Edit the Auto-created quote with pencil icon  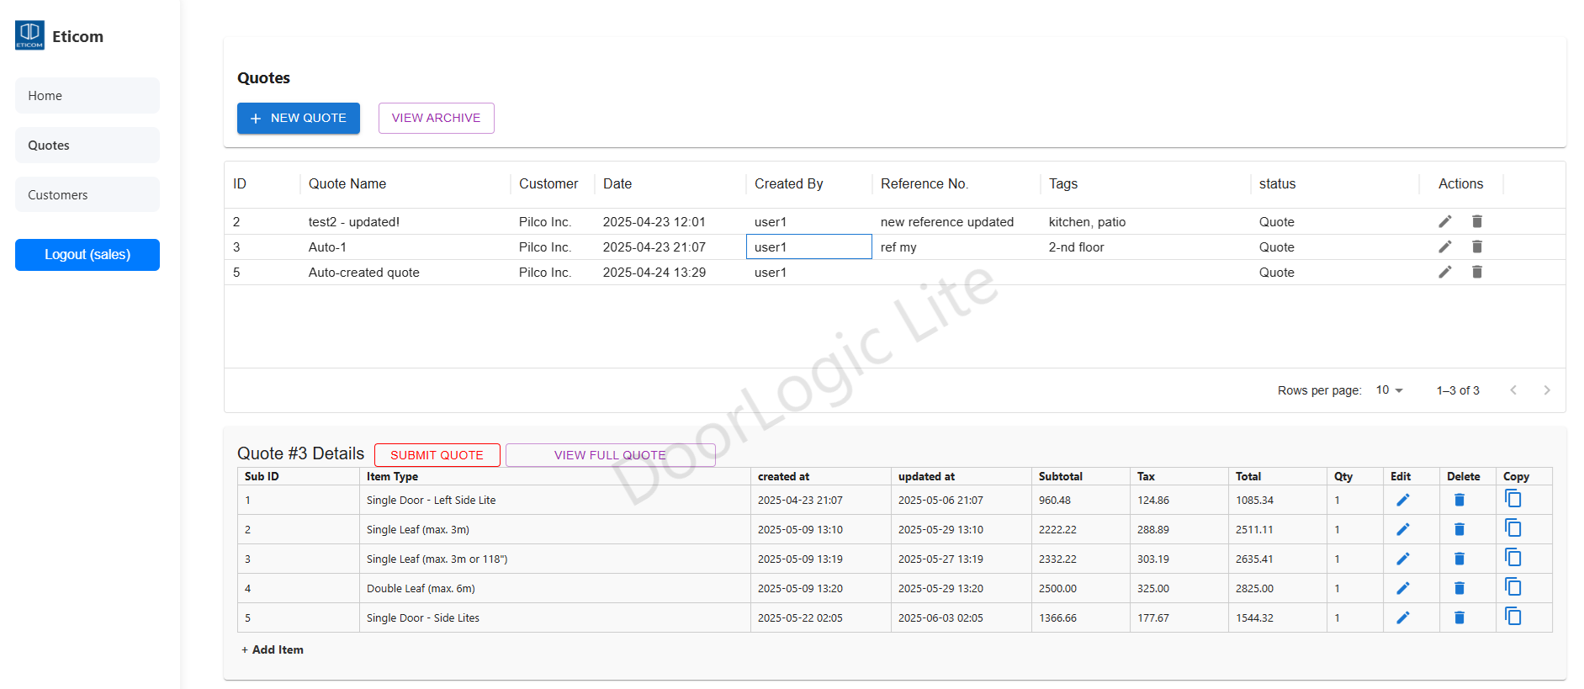(x=1444, y=272)
